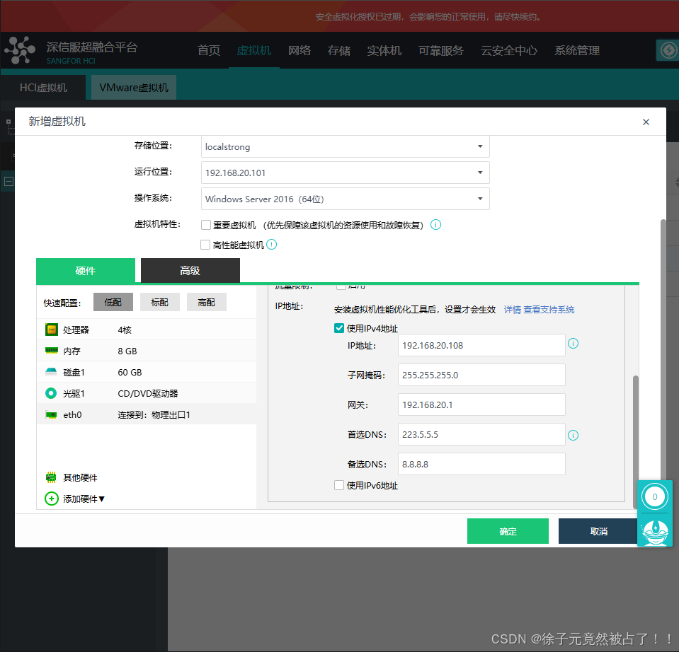Open the 查看支持系统 link
This screenshot has width=679, height=652.
549,310
